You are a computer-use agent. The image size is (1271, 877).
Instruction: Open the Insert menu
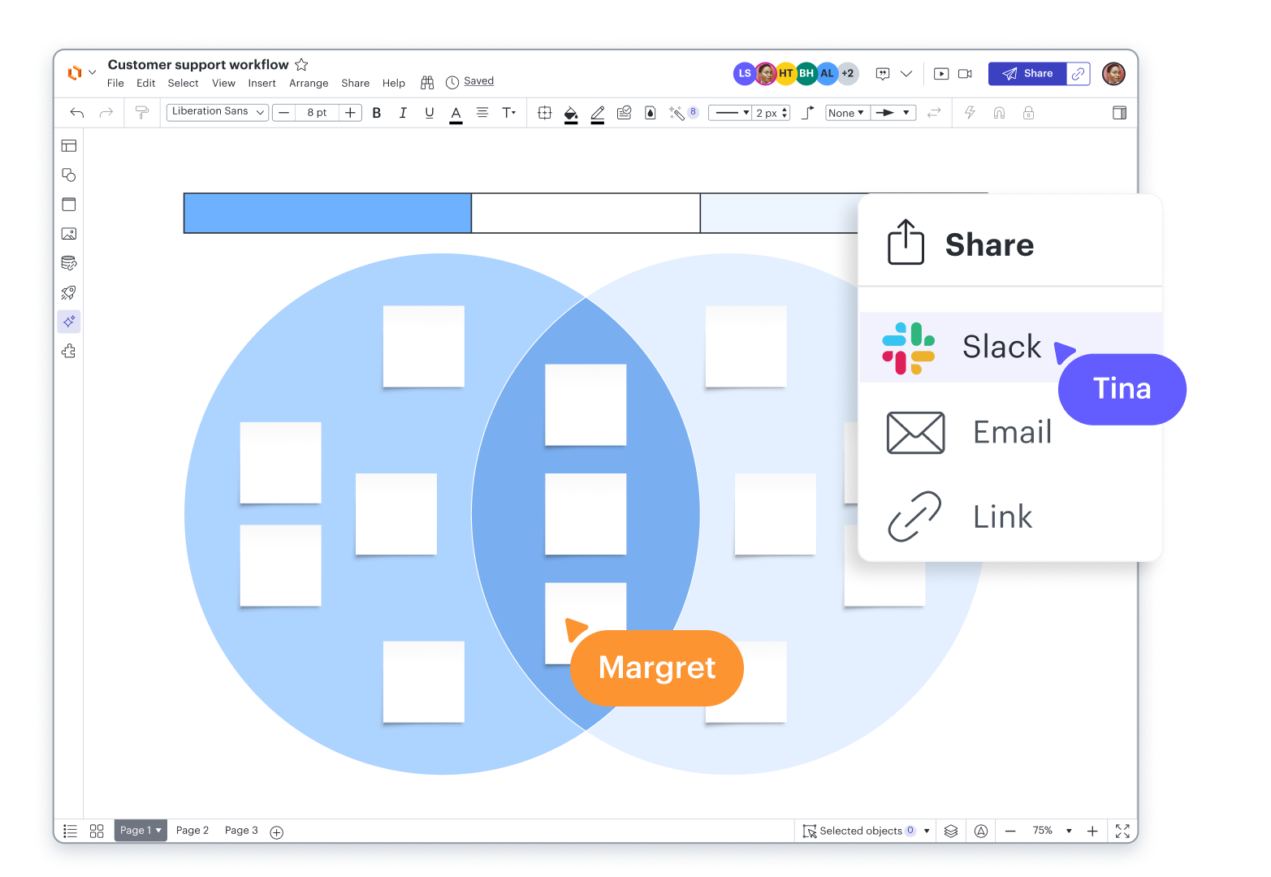[262, 83]
